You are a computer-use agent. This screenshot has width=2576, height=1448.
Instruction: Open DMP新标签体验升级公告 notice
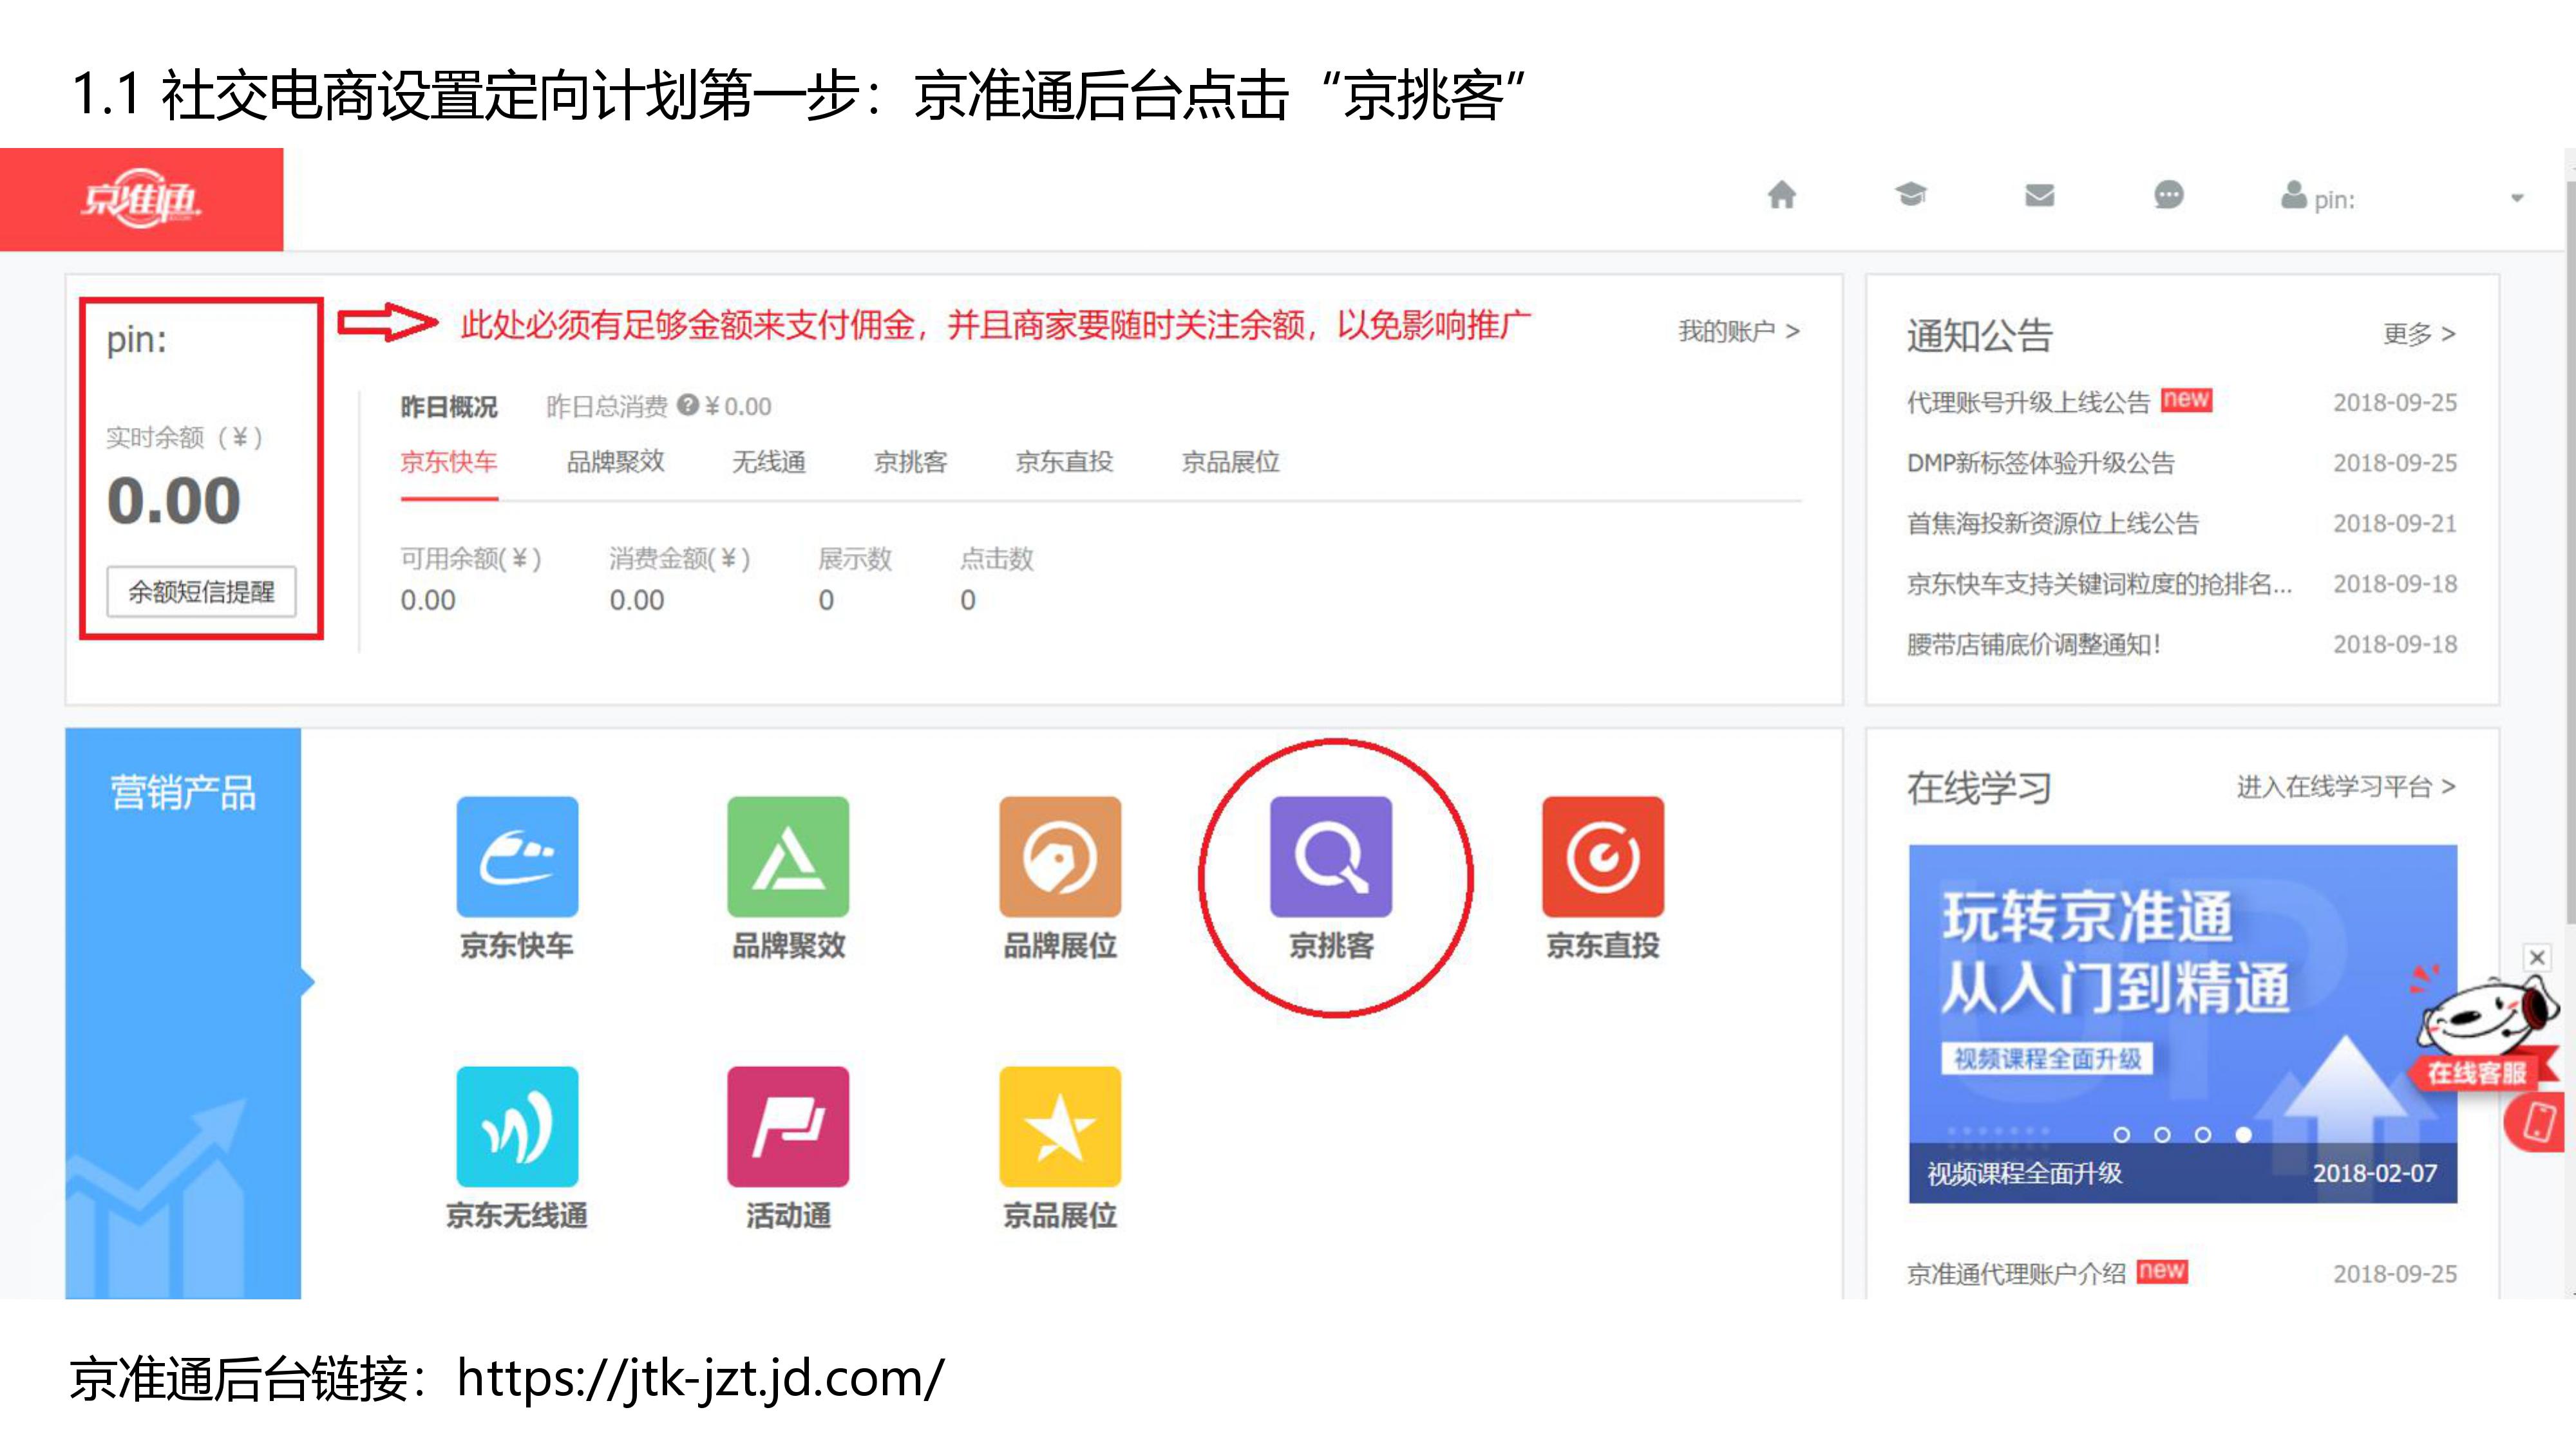2040,463
